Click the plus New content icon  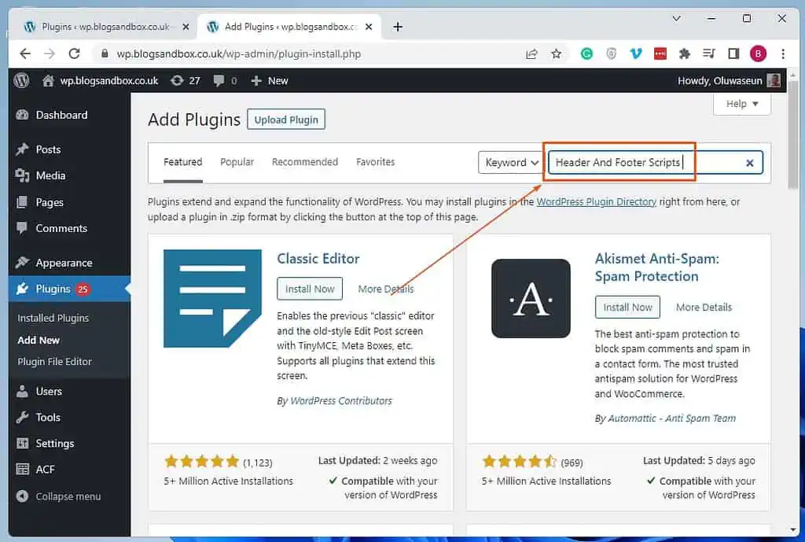256,81
